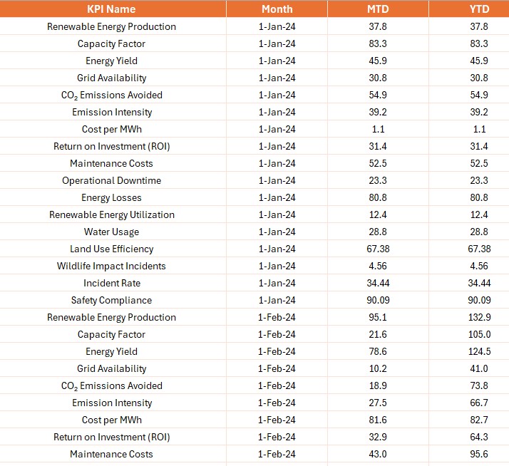Select the 32.9 MTD value
The width and height of the screenshot is (509, 466).
[x=378, y=437]
